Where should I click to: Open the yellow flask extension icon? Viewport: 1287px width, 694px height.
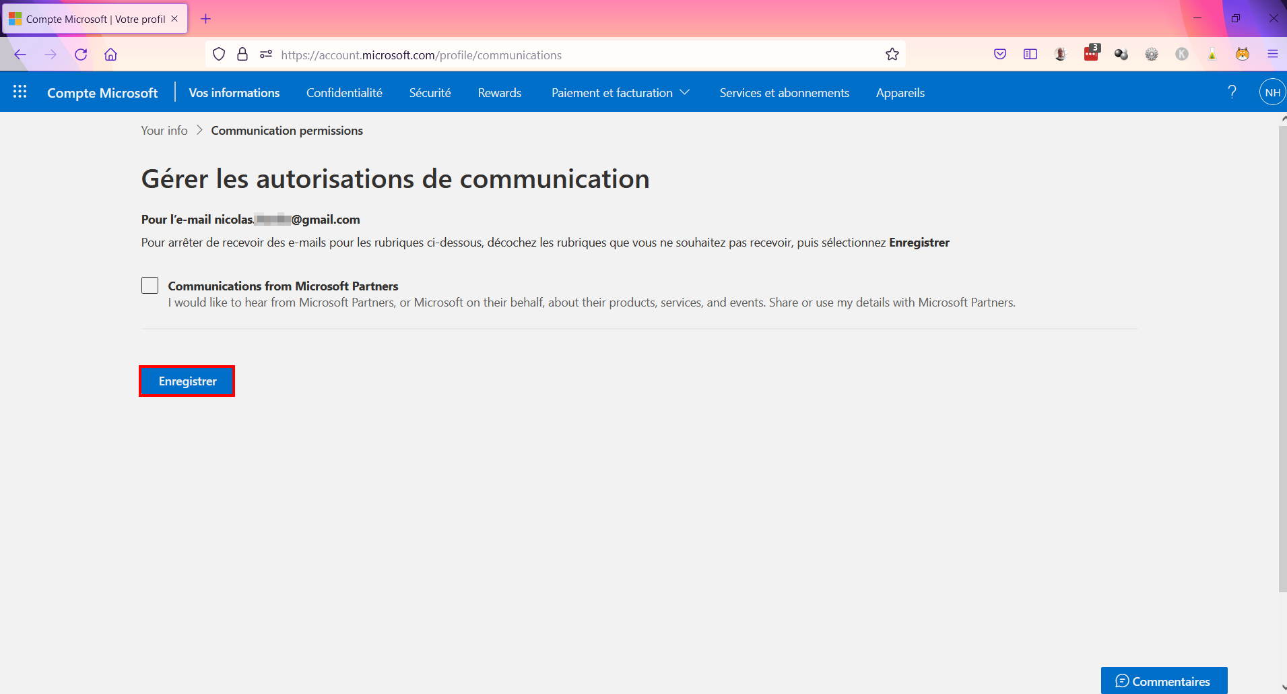pos(1212,55)
